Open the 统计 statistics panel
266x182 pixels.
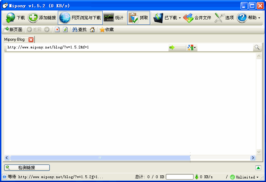tap(114, 18)
